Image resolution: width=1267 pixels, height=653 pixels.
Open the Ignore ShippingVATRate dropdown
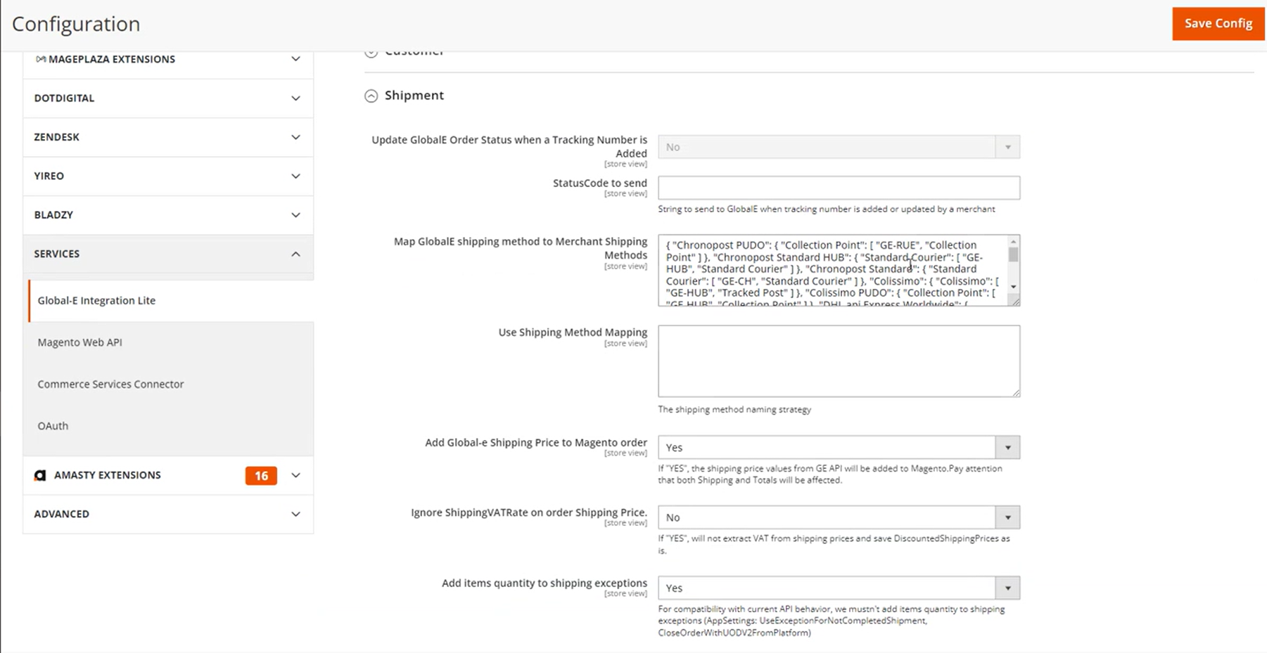[1008, 517]
